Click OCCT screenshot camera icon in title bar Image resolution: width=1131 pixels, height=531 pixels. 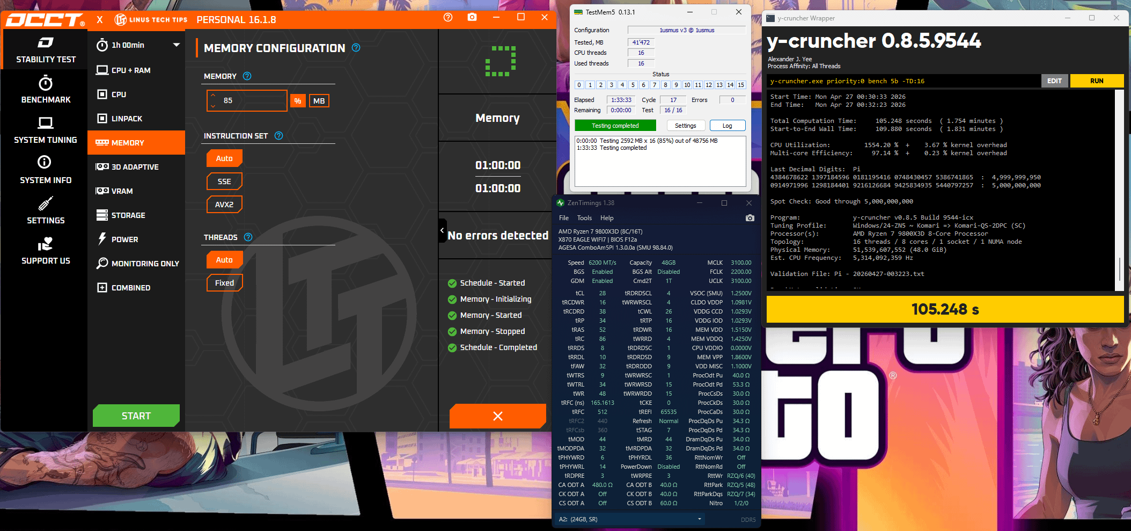(x=472, y=17)
